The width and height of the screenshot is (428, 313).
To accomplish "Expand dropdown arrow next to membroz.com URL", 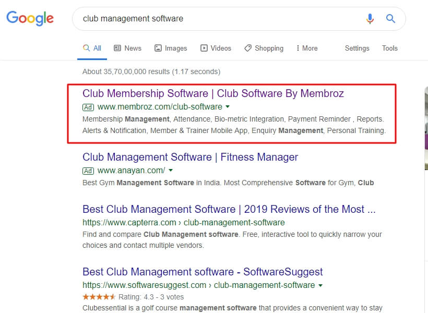I will tap(228, 107).
